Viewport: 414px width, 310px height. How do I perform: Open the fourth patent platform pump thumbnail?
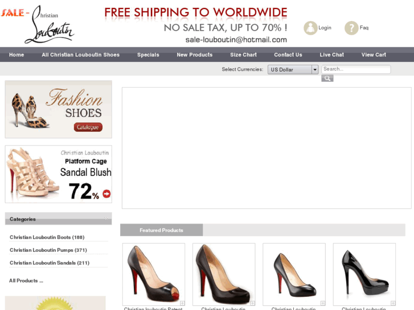pos(364,274)
